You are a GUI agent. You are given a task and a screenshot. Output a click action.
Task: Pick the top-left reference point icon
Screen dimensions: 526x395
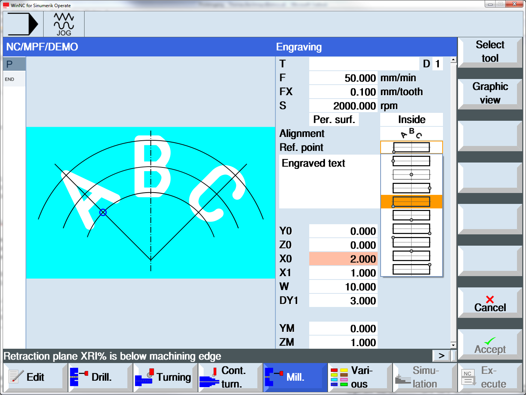(411, 242)
